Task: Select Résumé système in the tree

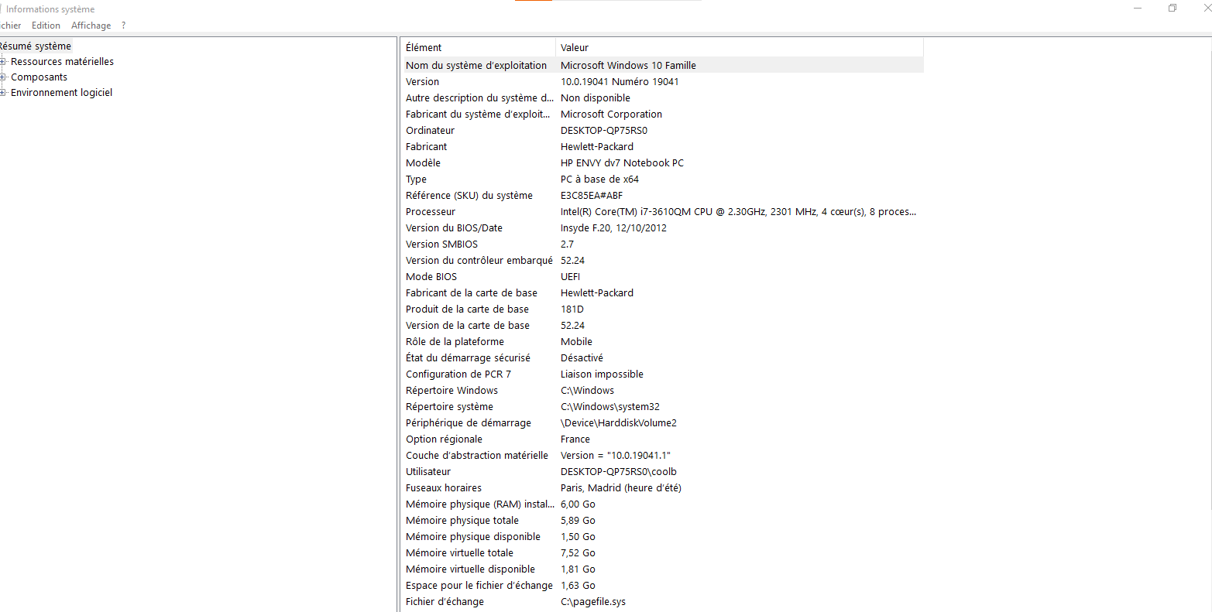Action: [35, 46]
